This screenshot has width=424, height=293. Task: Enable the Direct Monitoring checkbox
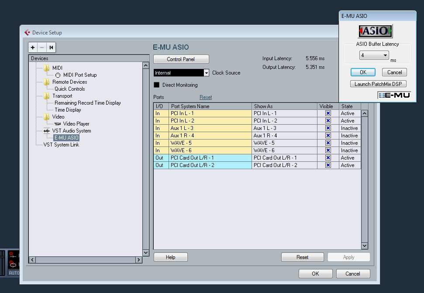tap(157, 85)
